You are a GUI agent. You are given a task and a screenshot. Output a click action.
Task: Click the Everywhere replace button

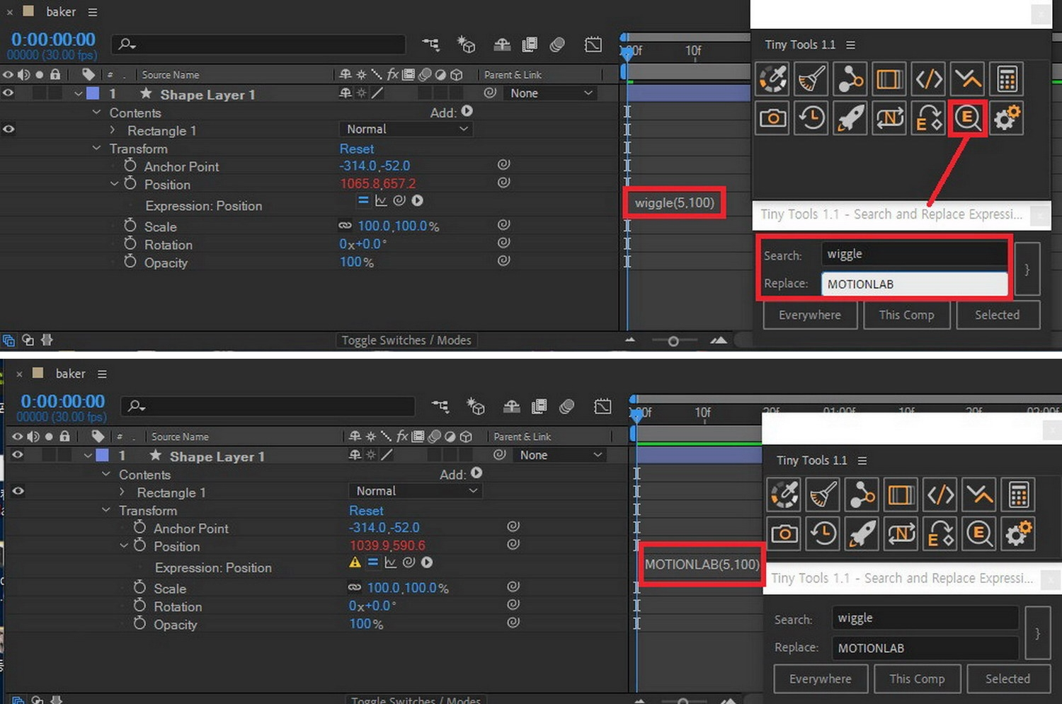click(x=809, y=315)
